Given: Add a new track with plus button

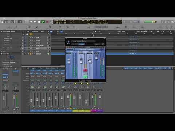Looking at the screenshot, I should coord(24,34).
